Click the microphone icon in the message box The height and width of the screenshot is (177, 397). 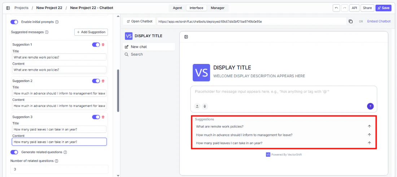[x=205, y=106]
